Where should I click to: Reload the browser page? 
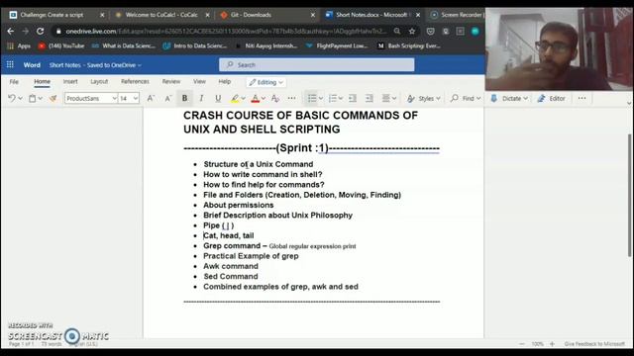(x=40, y=31)
